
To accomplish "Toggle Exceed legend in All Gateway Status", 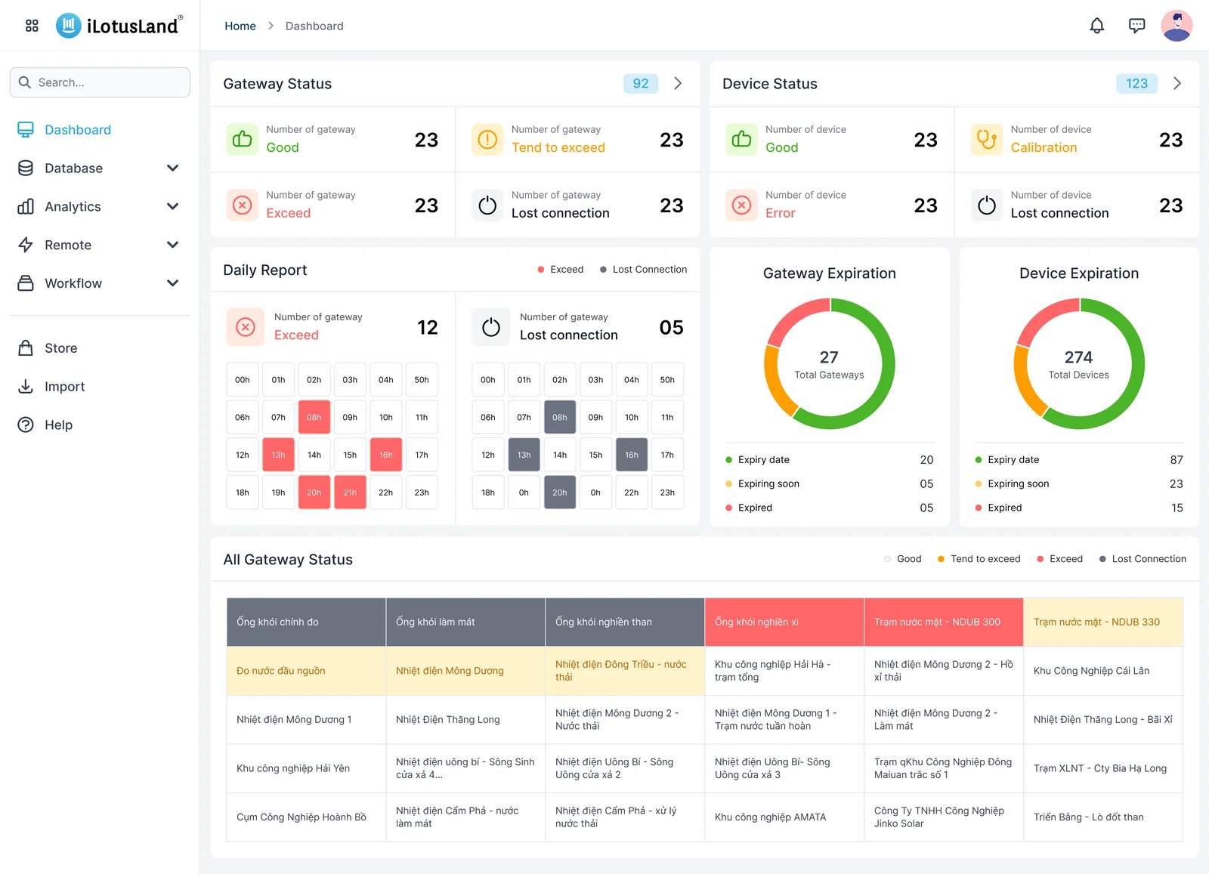I will click(x=1059, y=559).
